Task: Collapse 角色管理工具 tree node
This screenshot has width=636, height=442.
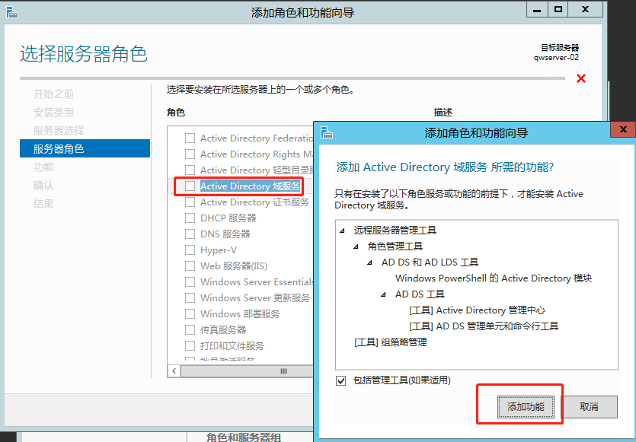Action: (x=356, y=246)
